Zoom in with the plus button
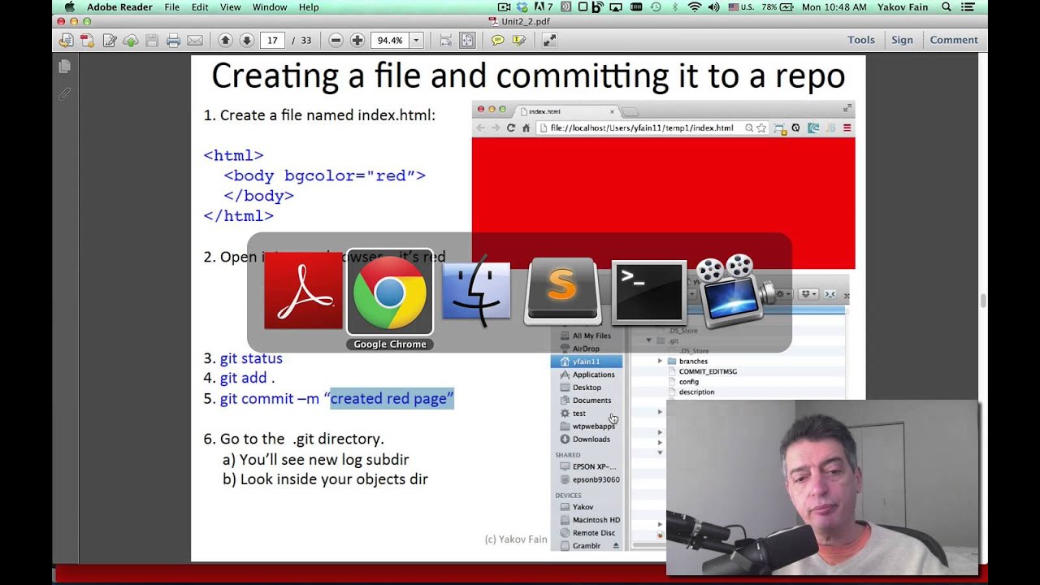1040x585 pixels. 357,40
